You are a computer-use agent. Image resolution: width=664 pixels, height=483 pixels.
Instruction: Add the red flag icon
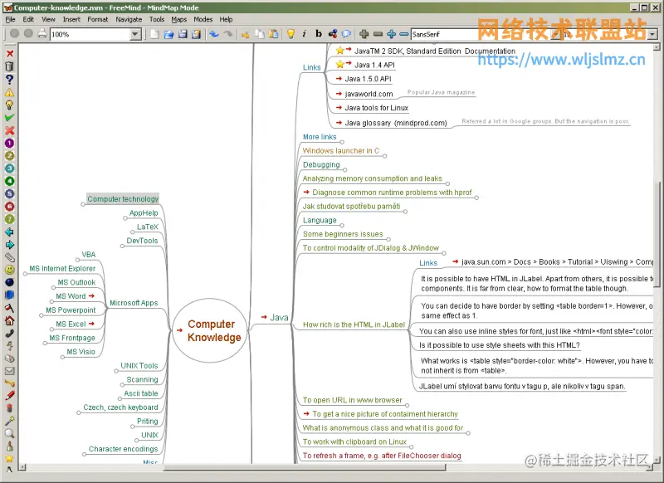pyautogui.click(x=9, y=308)
